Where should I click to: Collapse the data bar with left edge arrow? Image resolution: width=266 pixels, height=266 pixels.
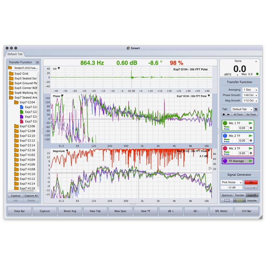pyautogui.click(x=42, y=131)
